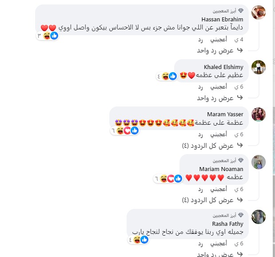
Task: Like Khaled Elshimy's comment with أعجبني
Action: tap(219, 87)
